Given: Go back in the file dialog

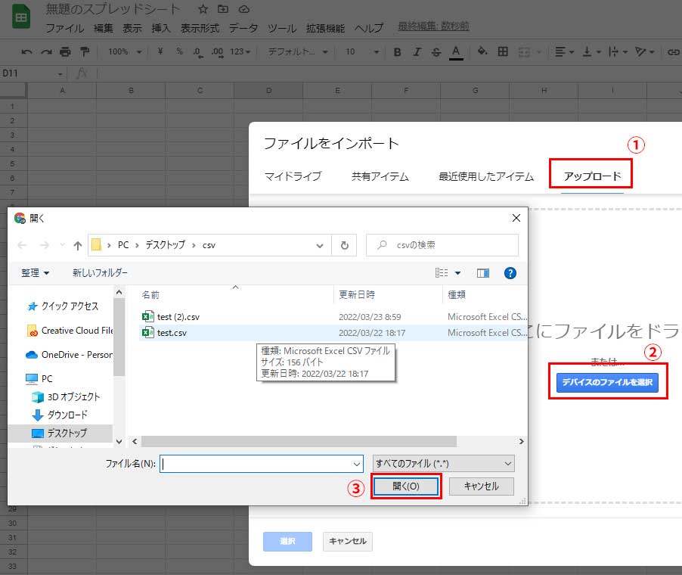Looking at the screenshot, I should tap(22, 245).
